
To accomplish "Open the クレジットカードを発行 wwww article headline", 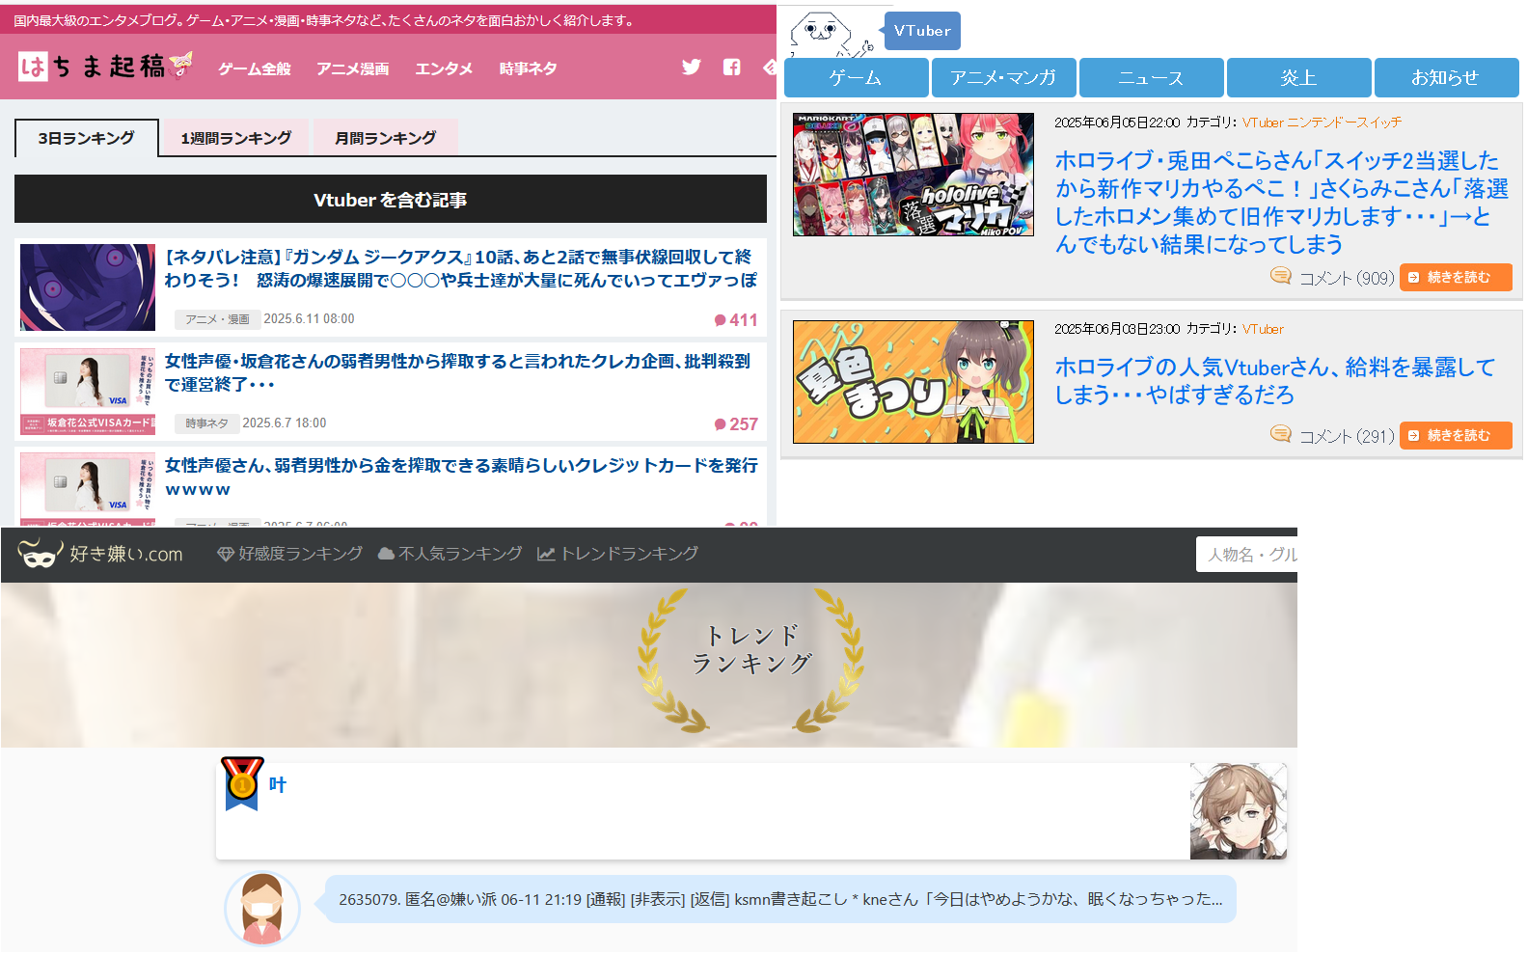I will pos(461,477).
